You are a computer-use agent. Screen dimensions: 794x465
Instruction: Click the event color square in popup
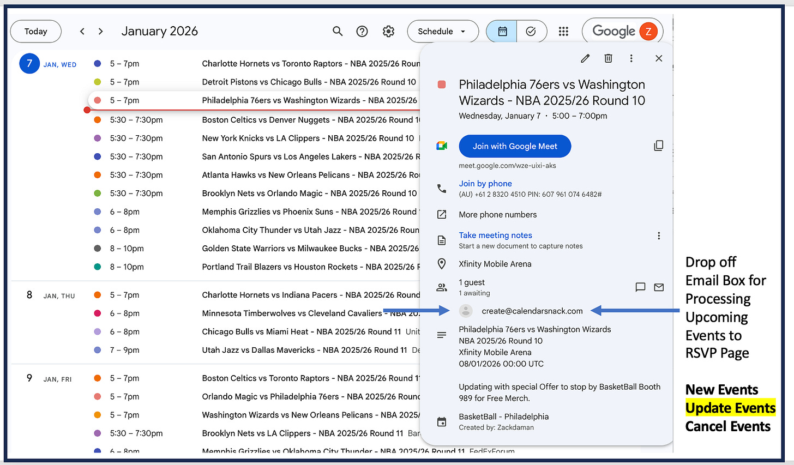coord(442,84)
